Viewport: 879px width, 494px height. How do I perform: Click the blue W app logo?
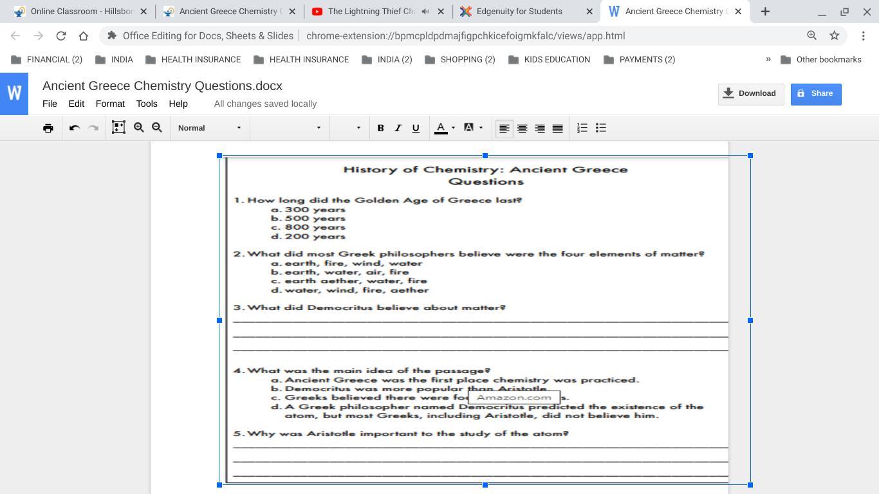point(14,94)
